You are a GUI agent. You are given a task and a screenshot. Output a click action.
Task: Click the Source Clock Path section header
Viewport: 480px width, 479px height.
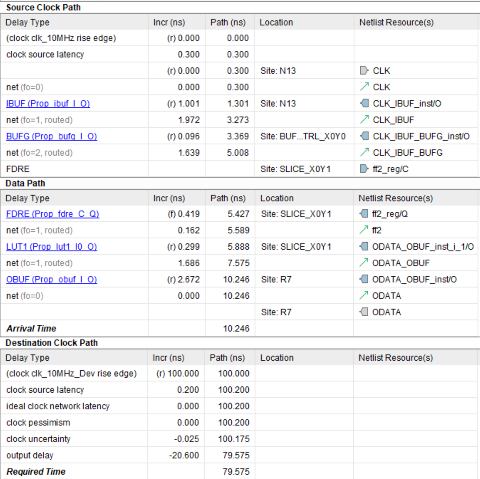coord(43,7)
